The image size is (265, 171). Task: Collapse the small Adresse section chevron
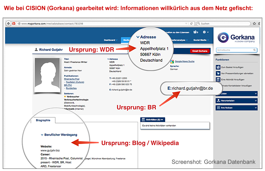(108, 59)
